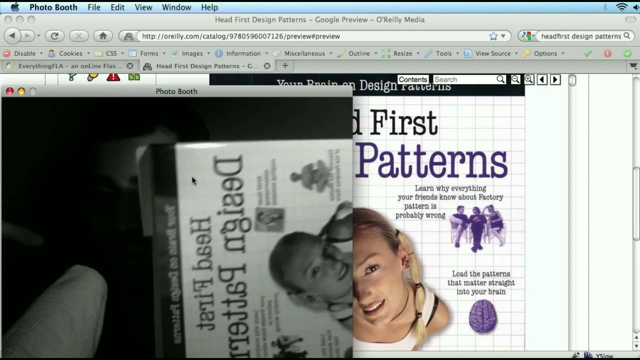This screenshot has width=640, height=360.
Task: Go forward with the browser Forward arrow
Action: tap(27, 36)
